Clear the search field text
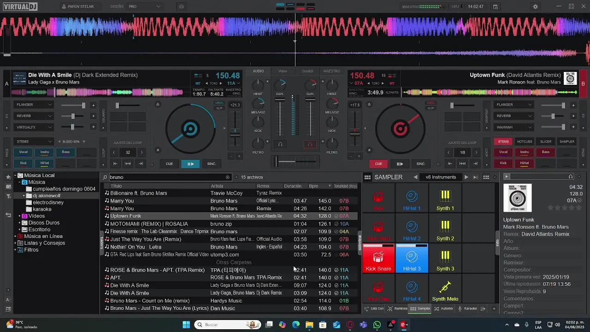Screen dimensions: 590x332 pyautogui.click(x=227, y=177)
